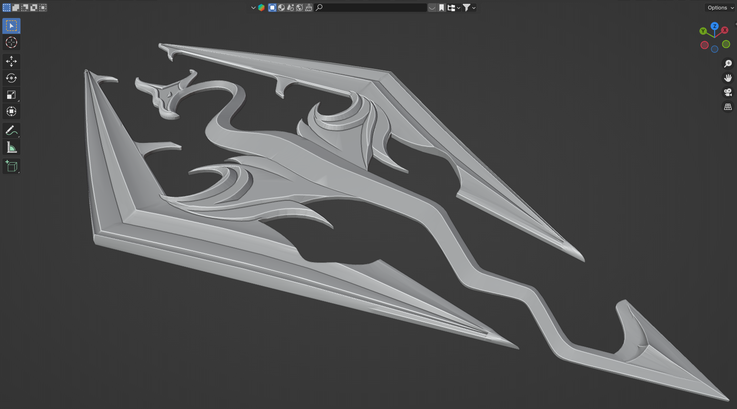
Task: Expand the funnel filter dropdown
Action: click(469, 8)
